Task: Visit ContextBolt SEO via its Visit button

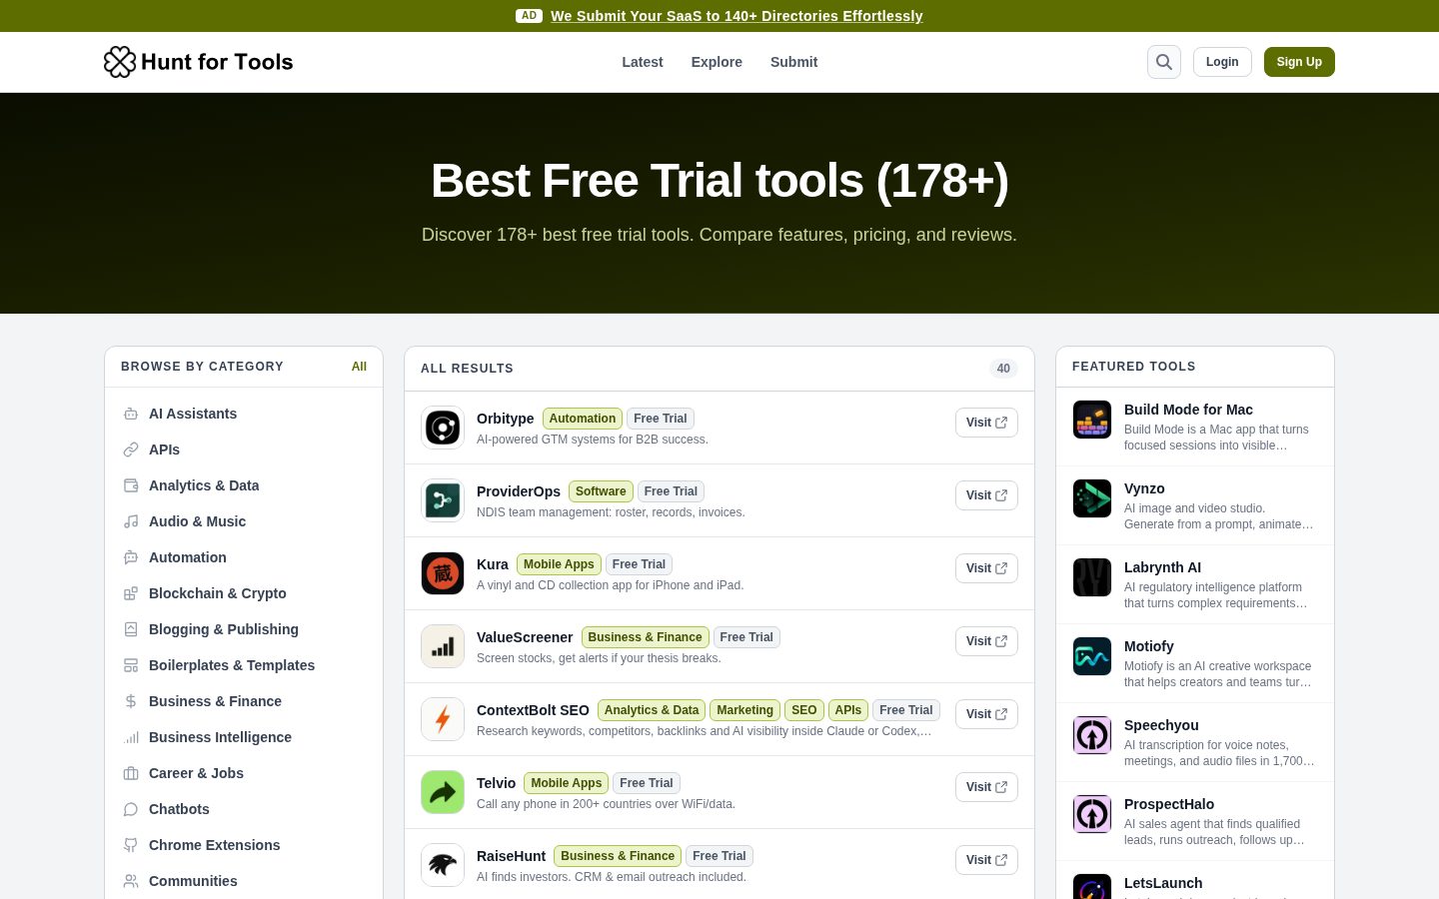Action: (986, 714)
